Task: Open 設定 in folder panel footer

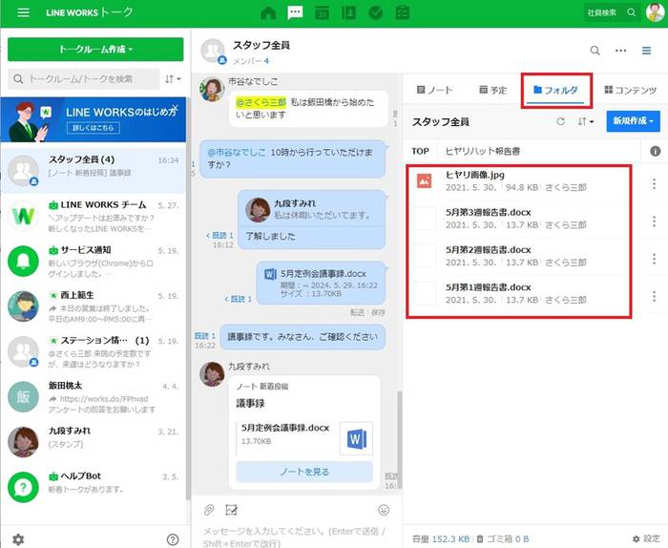Action: point(647,539)
